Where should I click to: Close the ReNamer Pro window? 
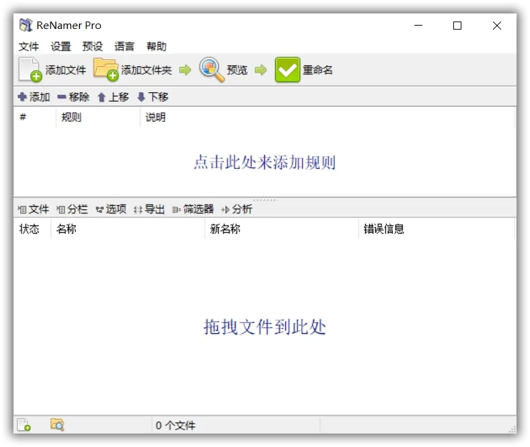tap(497, 26)
